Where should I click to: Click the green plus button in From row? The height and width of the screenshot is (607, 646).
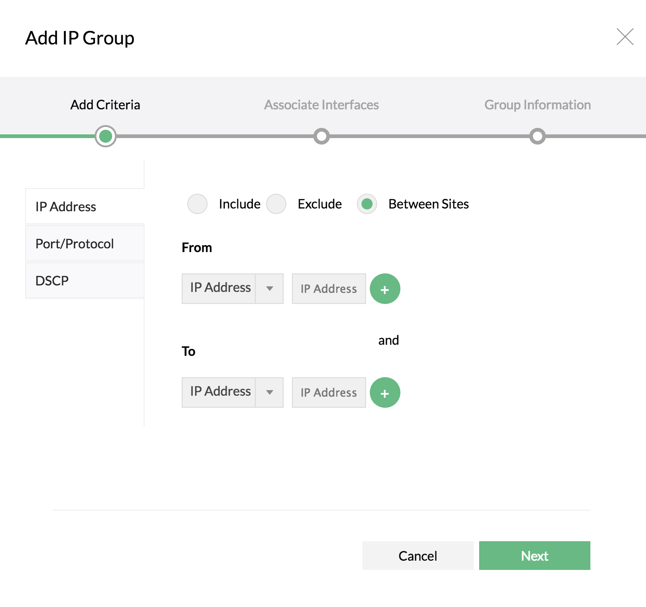point(385,289)
